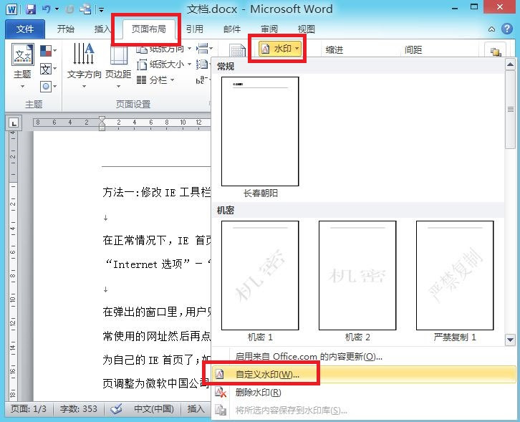
Task: Click the 机密 gallery section header
Action: click(x=358, y=210)
